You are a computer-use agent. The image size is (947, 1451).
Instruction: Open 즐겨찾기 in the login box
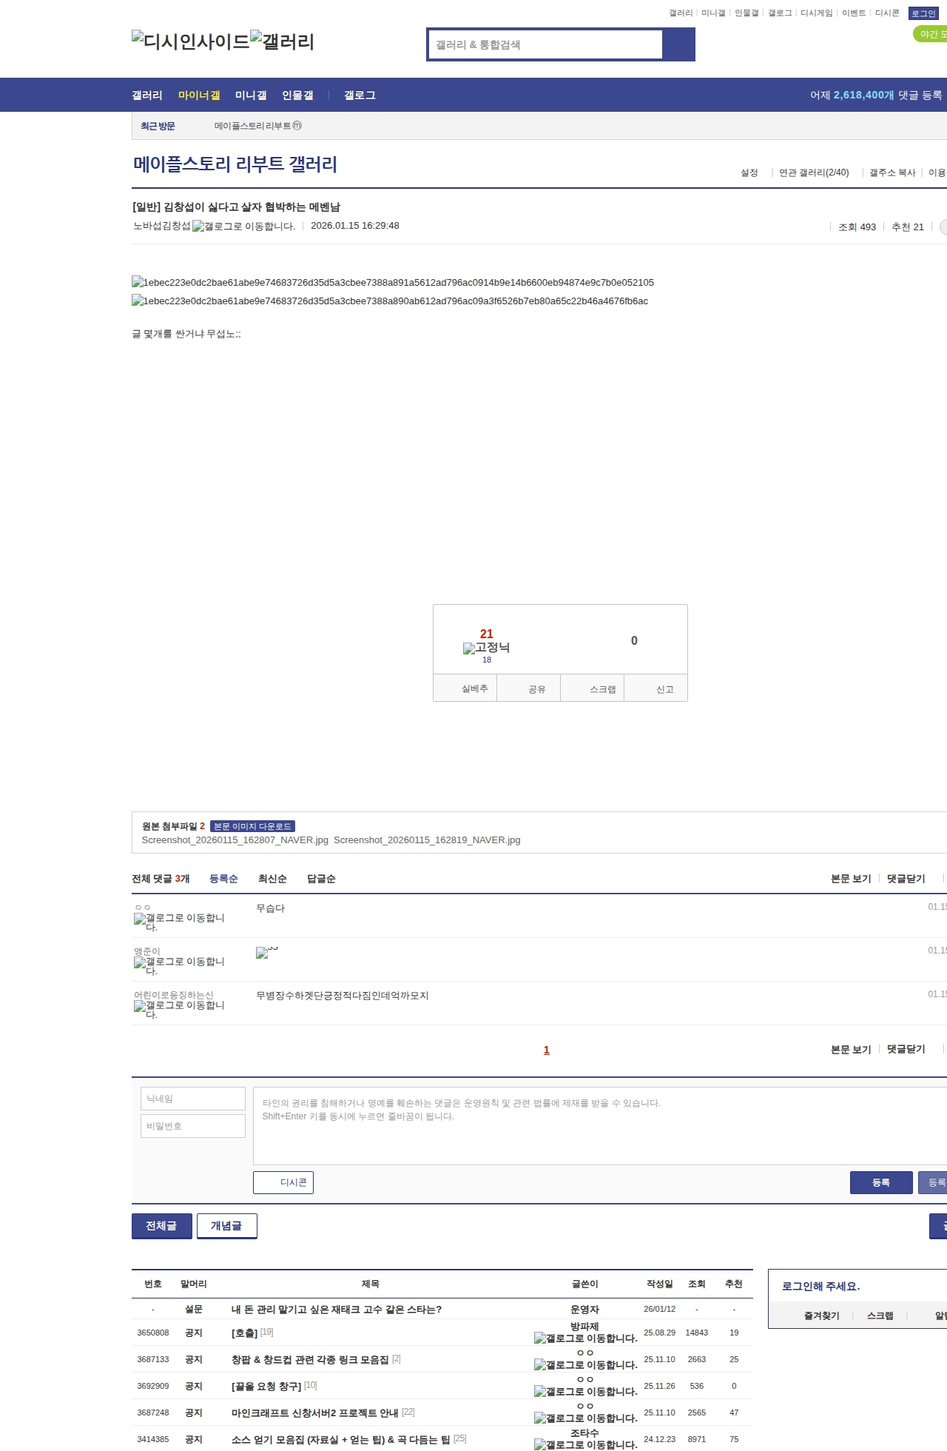coord(821,1316)
